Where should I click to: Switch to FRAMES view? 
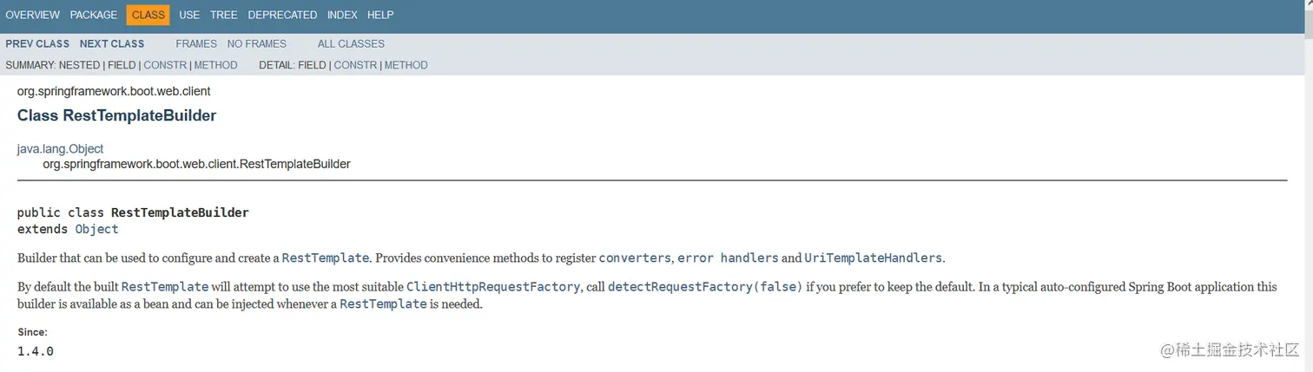click(x=196, y=43)
